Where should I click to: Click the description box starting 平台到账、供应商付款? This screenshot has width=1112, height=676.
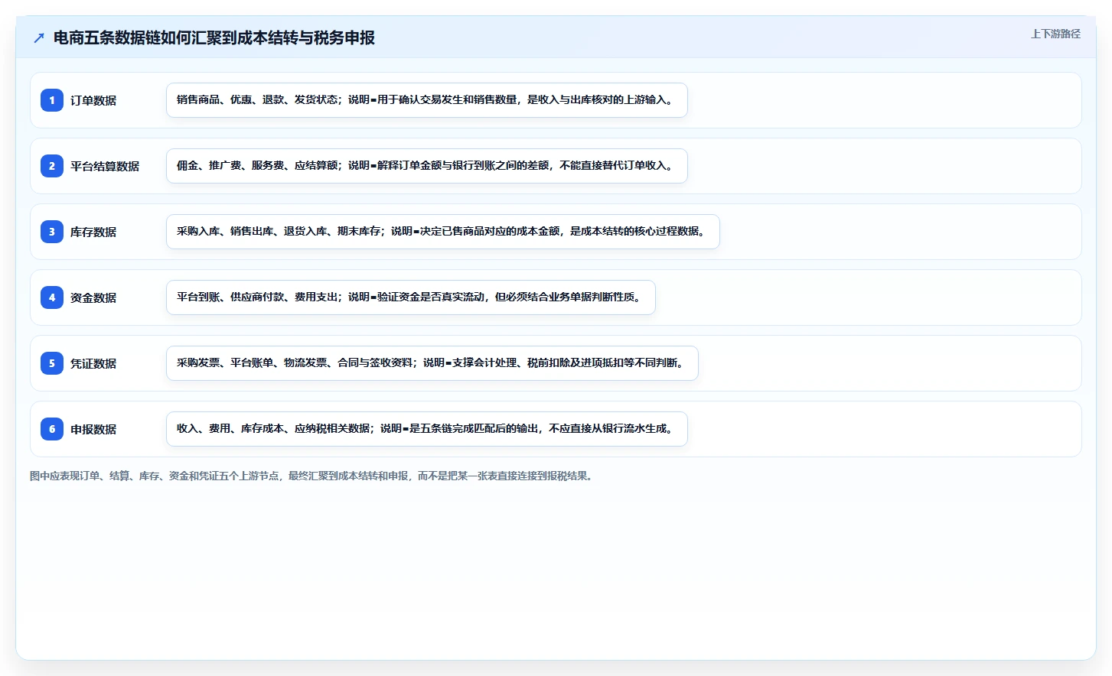[411, 297]
